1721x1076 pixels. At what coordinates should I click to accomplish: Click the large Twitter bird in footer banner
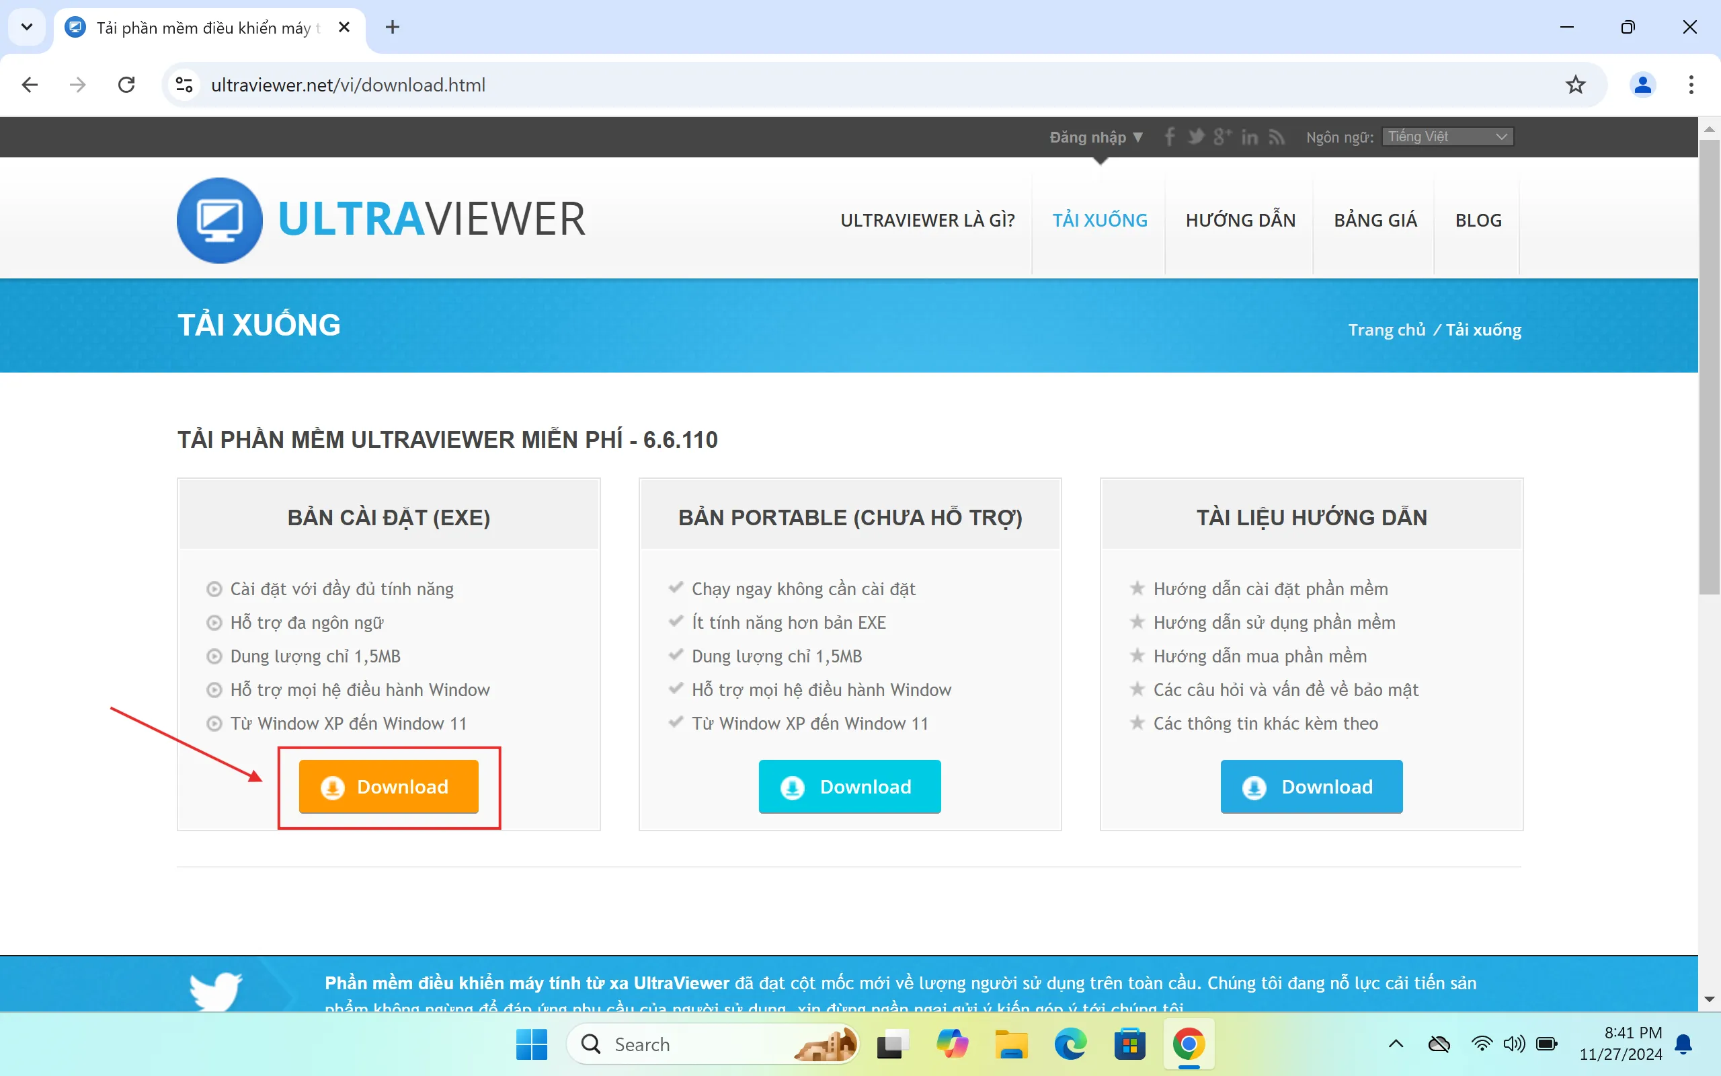(x=216, y=991)
